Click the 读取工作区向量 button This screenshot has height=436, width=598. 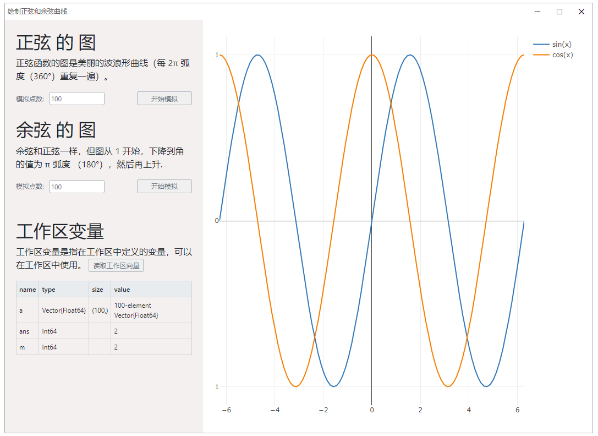116,265
